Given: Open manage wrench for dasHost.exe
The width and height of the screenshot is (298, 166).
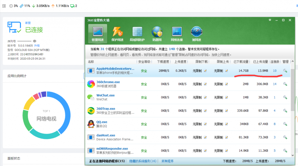Looking at the screenshot, I should click(285, 137).
